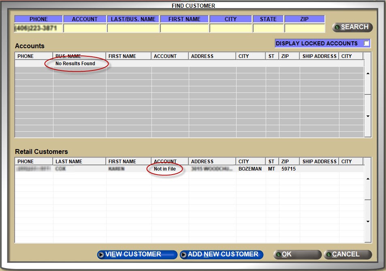Click the Accounts Bus. Name column header
The height and width of the screenshot is (271, 386).
click(x=79, y=56)
